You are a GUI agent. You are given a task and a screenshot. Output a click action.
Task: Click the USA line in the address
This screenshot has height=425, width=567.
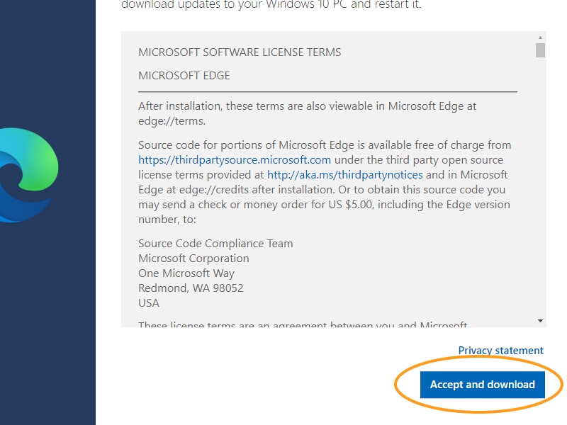(149, 303)
